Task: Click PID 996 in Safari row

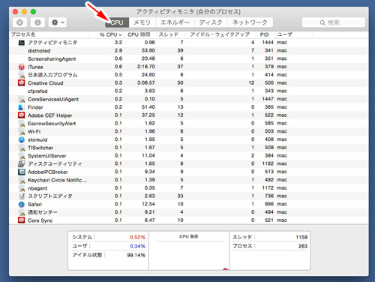Action: [x=269, y=204]
